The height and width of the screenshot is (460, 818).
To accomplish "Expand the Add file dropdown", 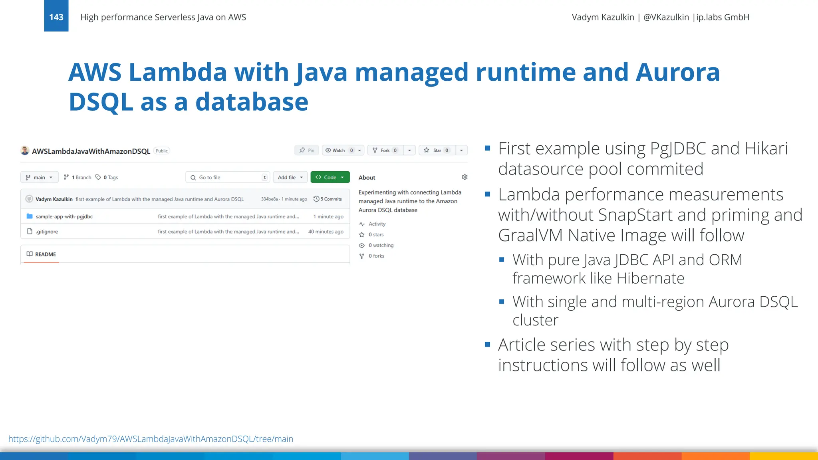I will coord(290,177).
